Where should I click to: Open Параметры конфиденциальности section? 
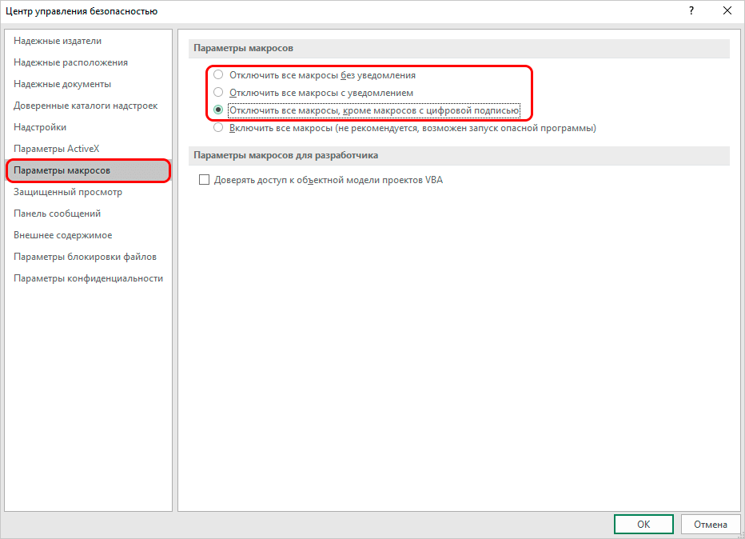pos(89,278)
